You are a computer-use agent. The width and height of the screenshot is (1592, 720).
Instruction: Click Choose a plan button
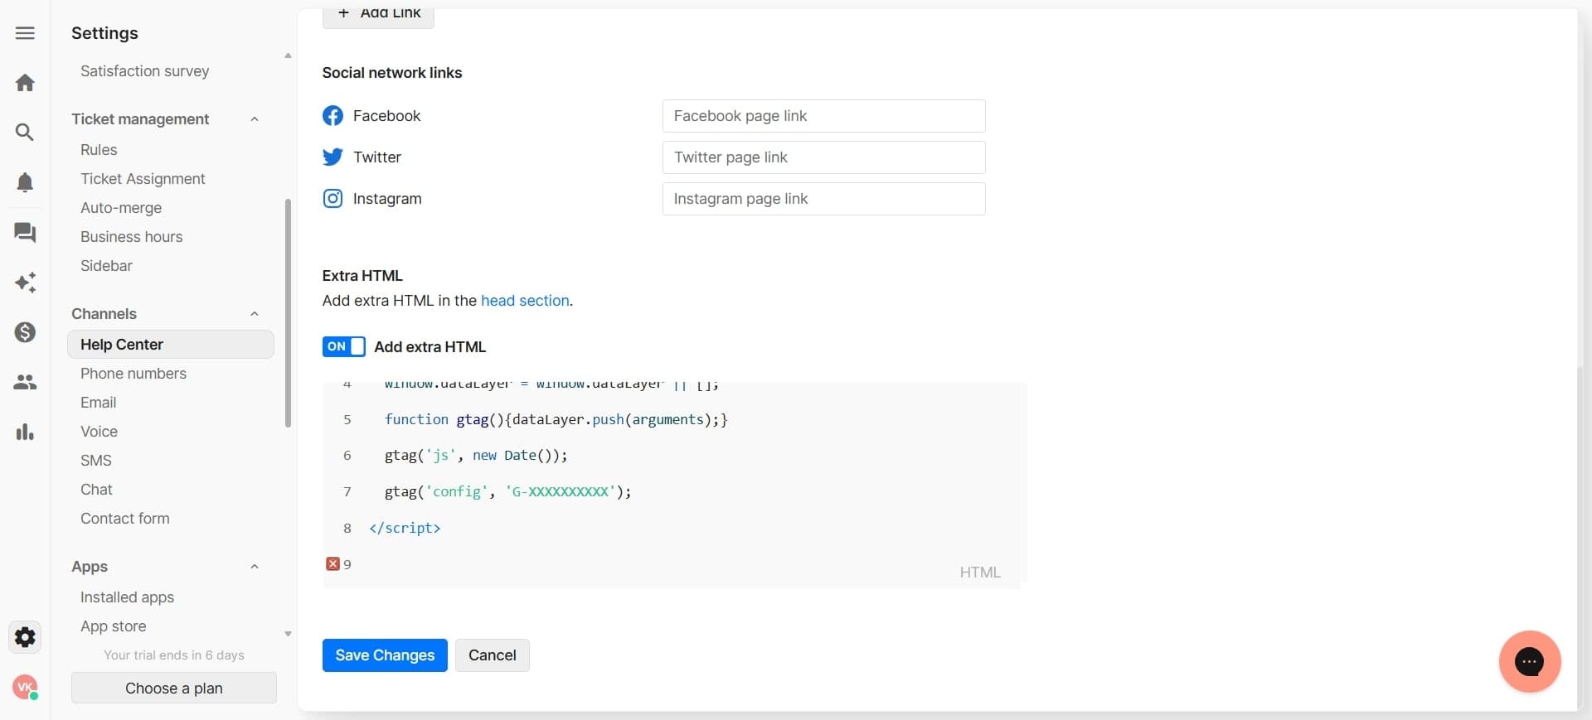pos(174,689)
